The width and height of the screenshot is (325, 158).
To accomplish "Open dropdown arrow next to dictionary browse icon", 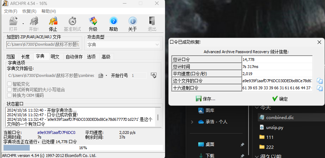I will click(106, 76).
